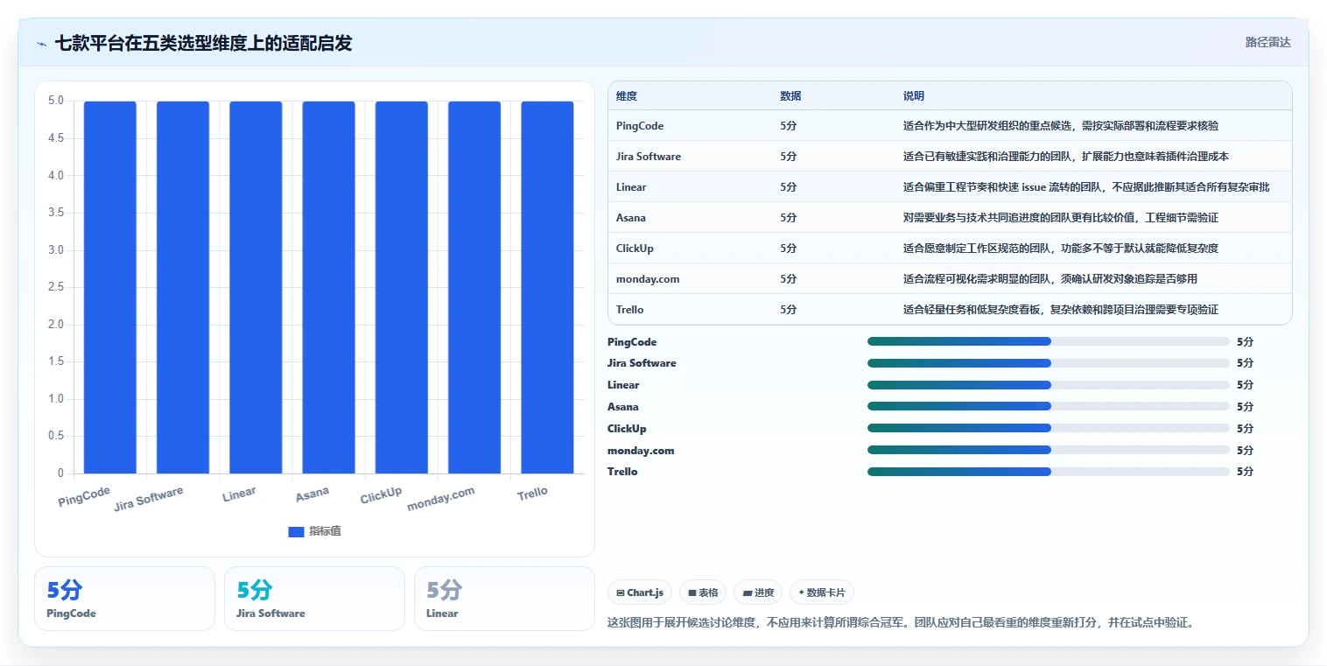Open the PingCode 5分 summary card
The image size is (1327, 666).
click(x=124, y=599)
